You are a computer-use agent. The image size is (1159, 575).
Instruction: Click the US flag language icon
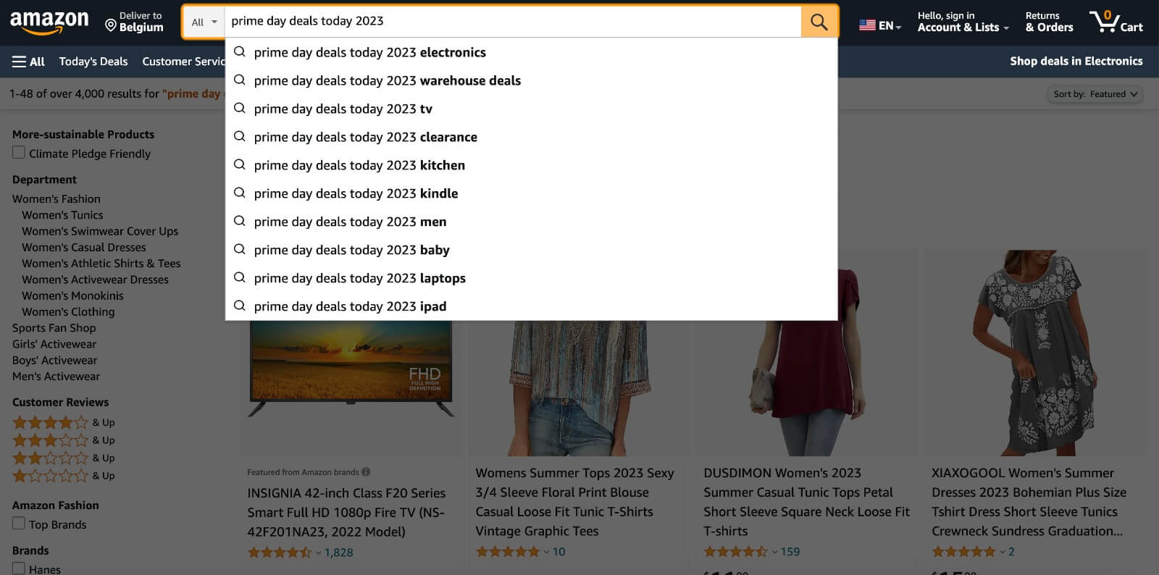point(867,25)
